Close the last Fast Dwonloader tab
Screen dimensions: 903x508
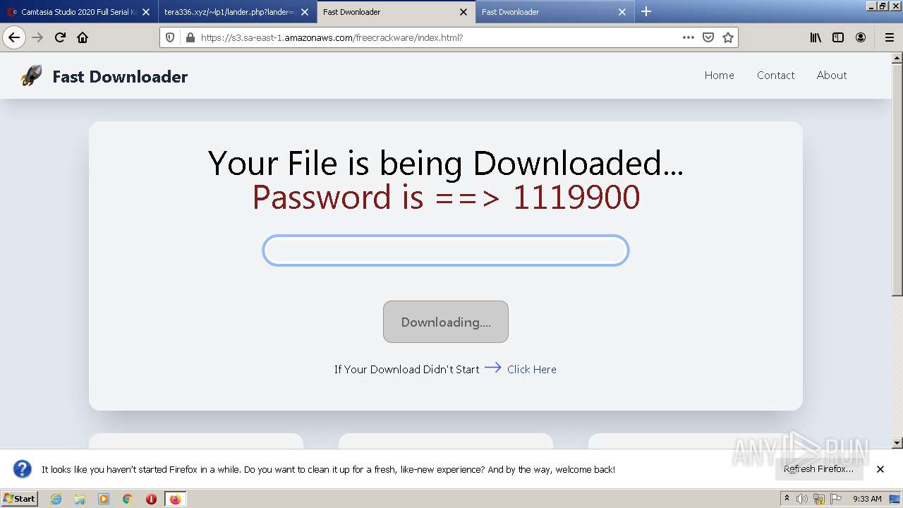pyautogui.click(x=622, y=12)
